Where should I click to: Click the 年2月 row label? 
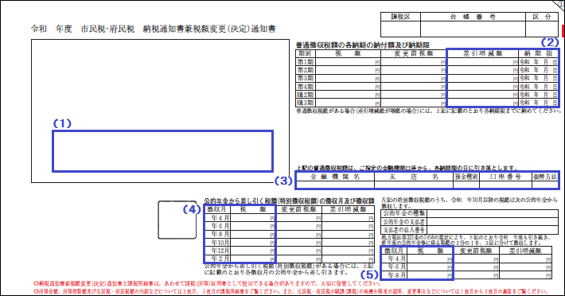click(x=217, y=259)
